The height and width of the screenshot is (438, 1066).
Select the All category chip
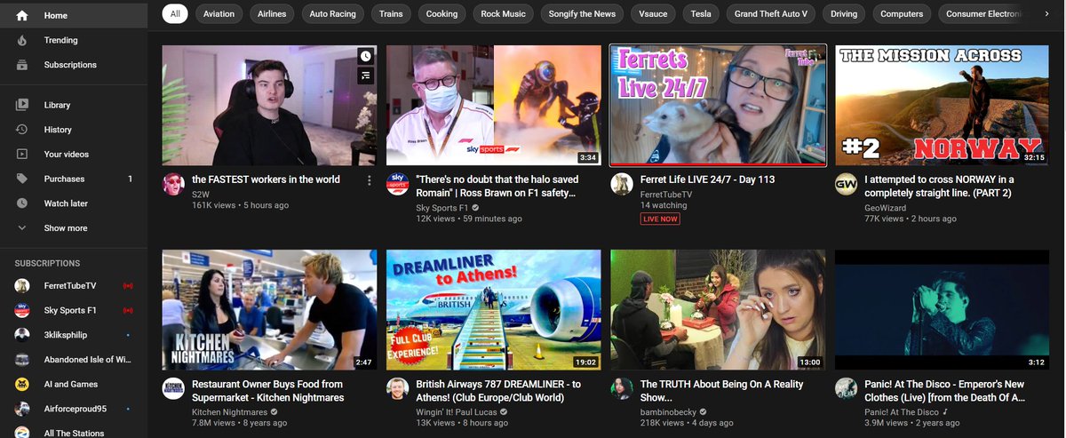point(175,14)
